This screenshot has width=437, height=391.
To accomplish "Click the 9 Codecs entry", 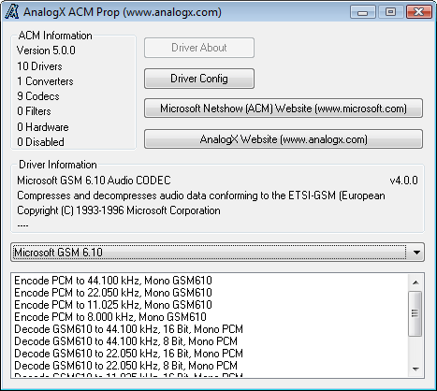I will point(38,96).
